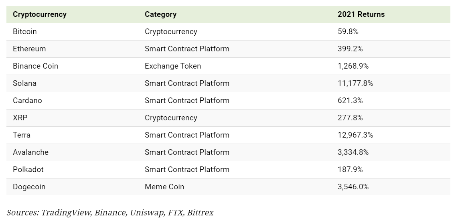458x221 pixels.
Task: Select Terra's 12,967.3% return value
Action: pyautogui.click(x=355, y=135)
